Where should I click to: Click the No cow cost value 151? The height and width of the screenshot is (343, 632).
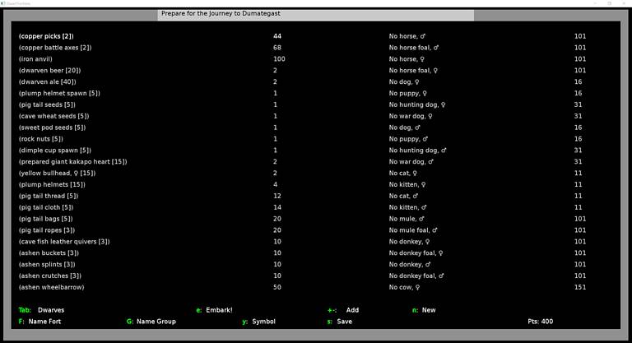click(x=580, y=287)
